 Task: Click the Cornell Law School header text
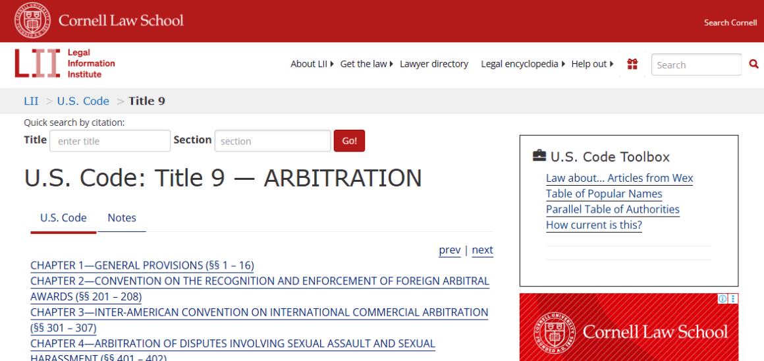point(121,20)
